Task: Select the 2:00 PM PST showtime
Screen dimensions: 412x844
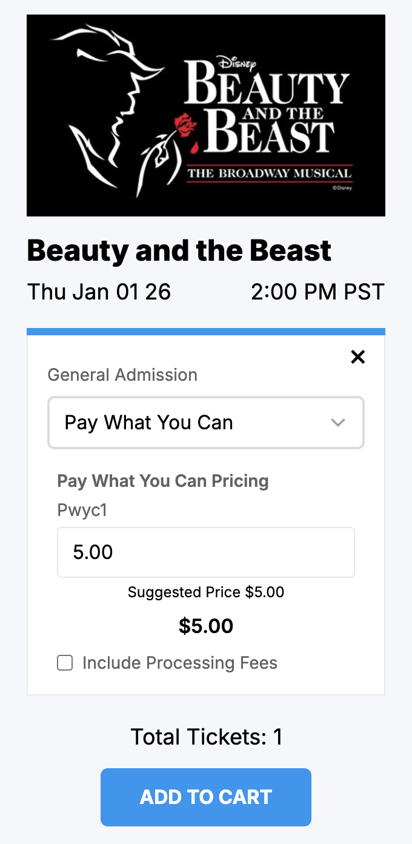Action: [x=317, y=292]
